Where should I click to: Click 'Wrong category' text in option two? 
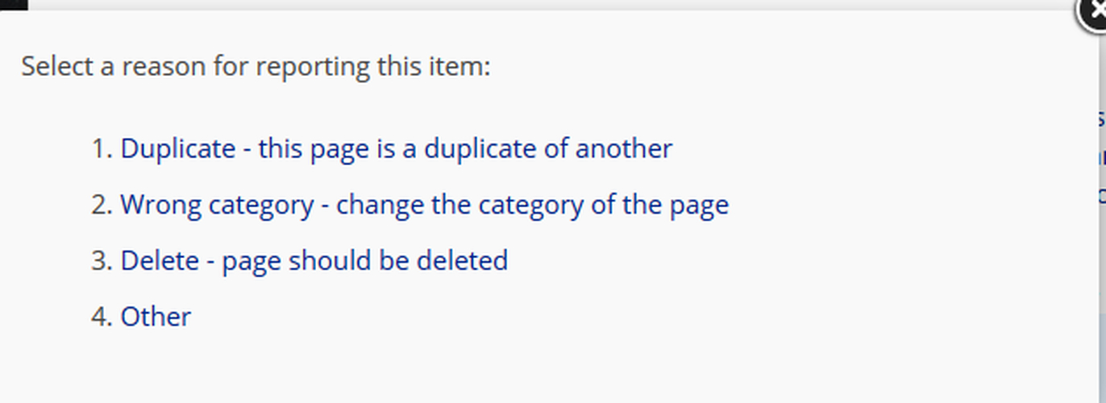coord(217,205)
